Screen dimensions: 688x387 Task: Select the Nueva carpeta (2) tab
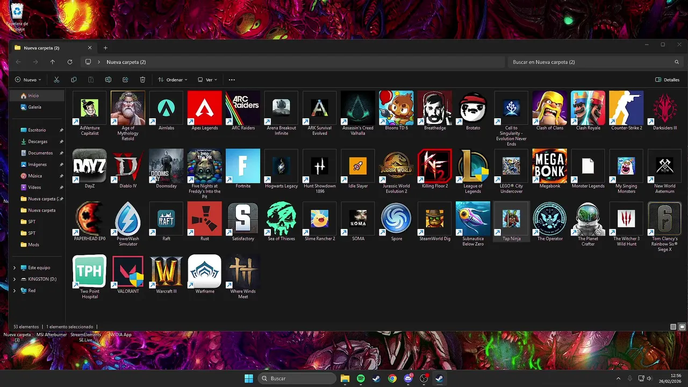[53, 48]
